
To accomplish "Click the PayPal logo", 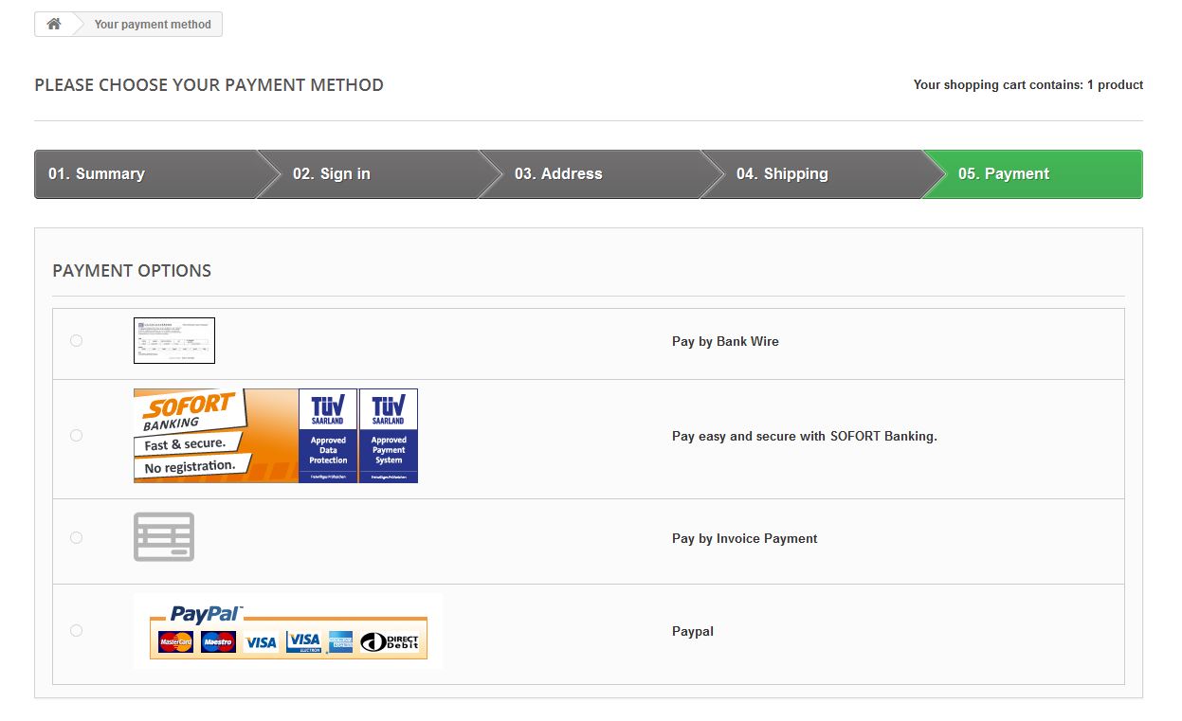I will pyautogui.click(x=207, y=614).
